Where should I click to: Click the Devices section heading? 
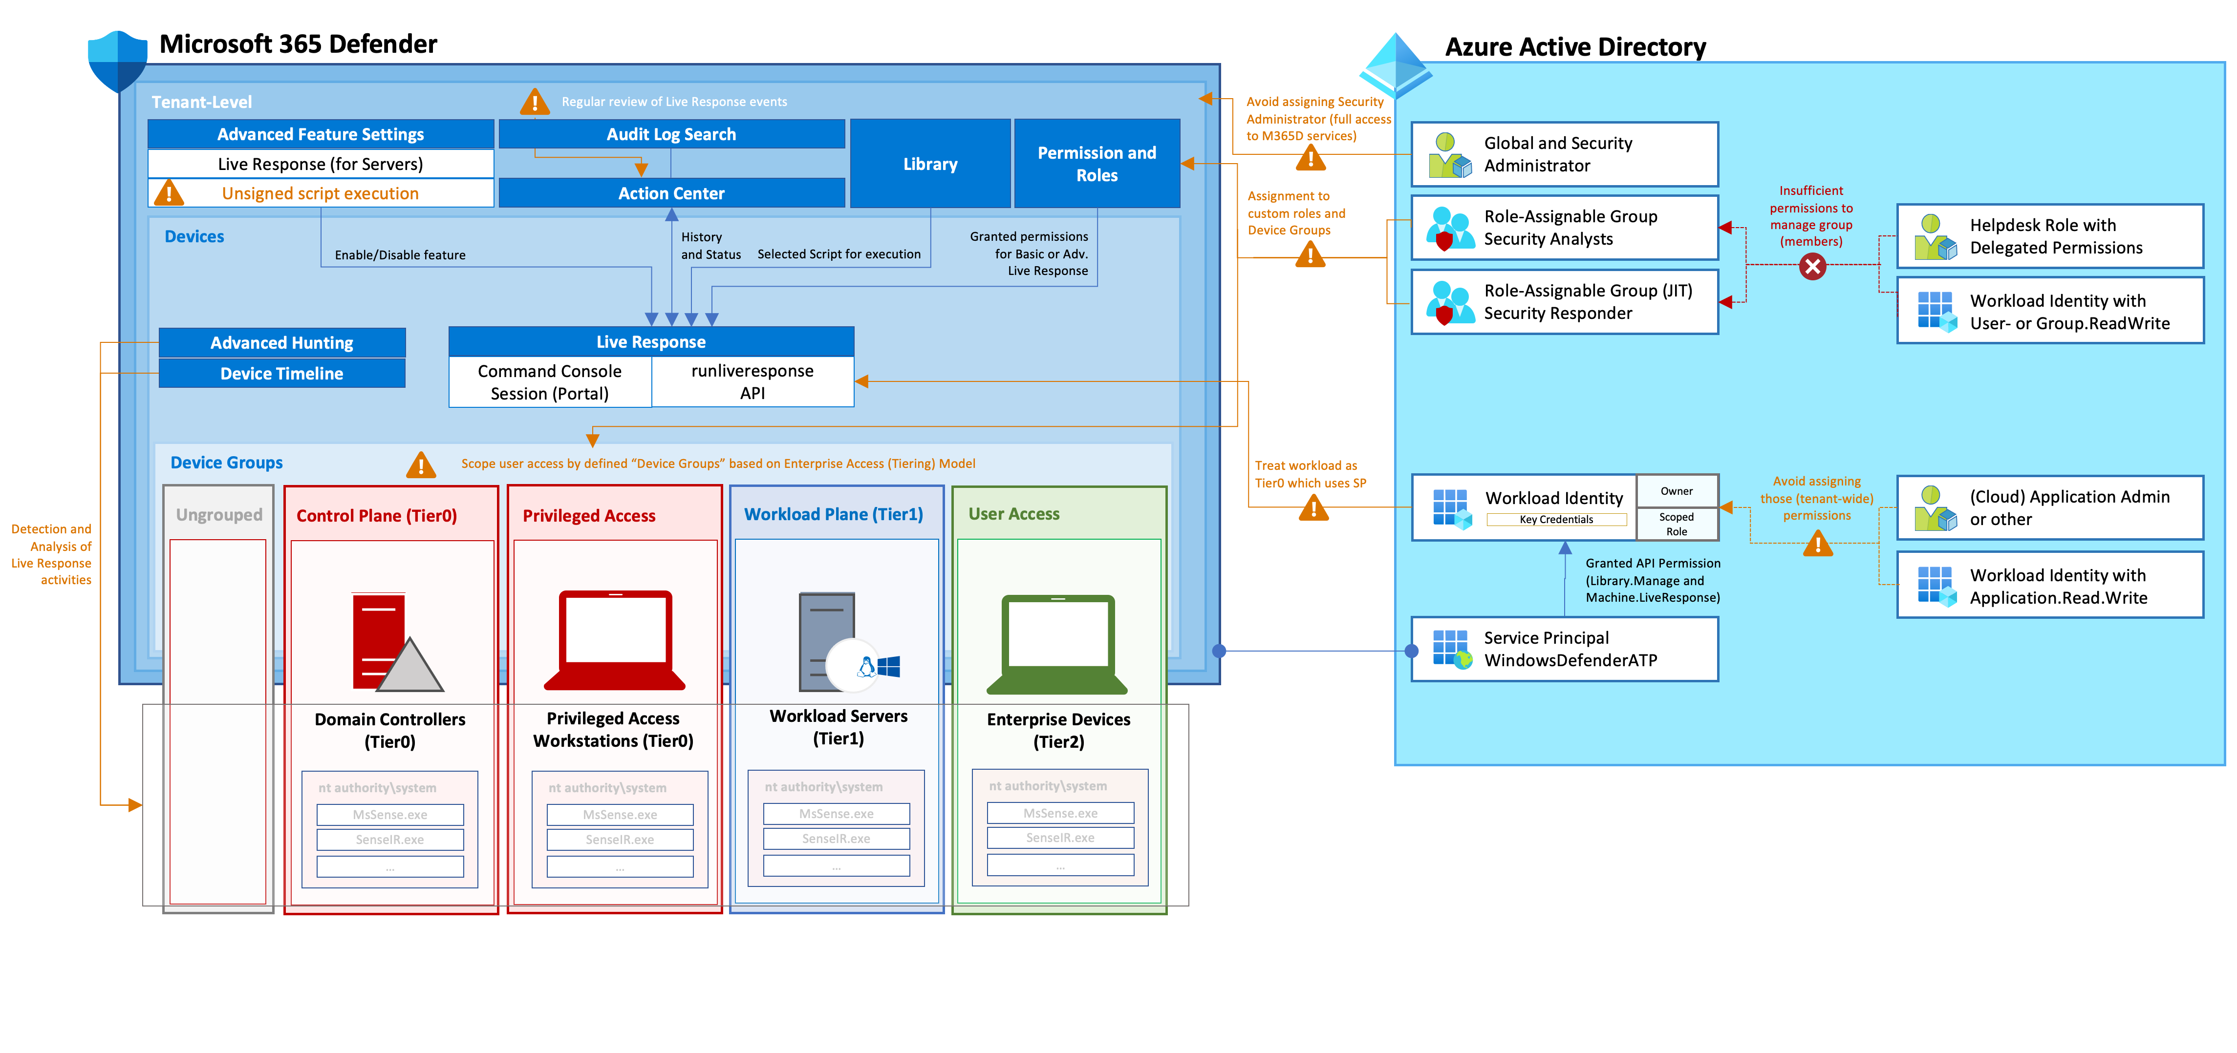pyautogui.click(x=194, y=236)
